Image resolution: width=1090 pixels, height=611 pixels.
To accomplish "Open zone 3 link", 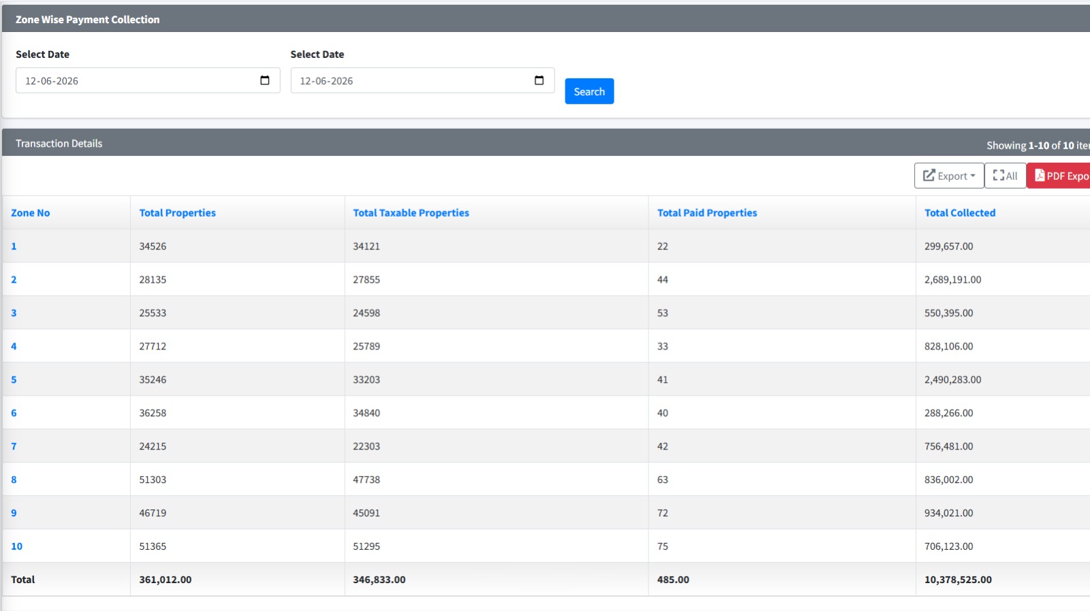I will click(x=14, y=313).
